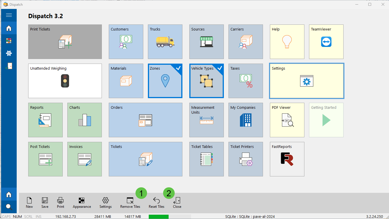Select the large Settings tile

click(x=306, y=81)
